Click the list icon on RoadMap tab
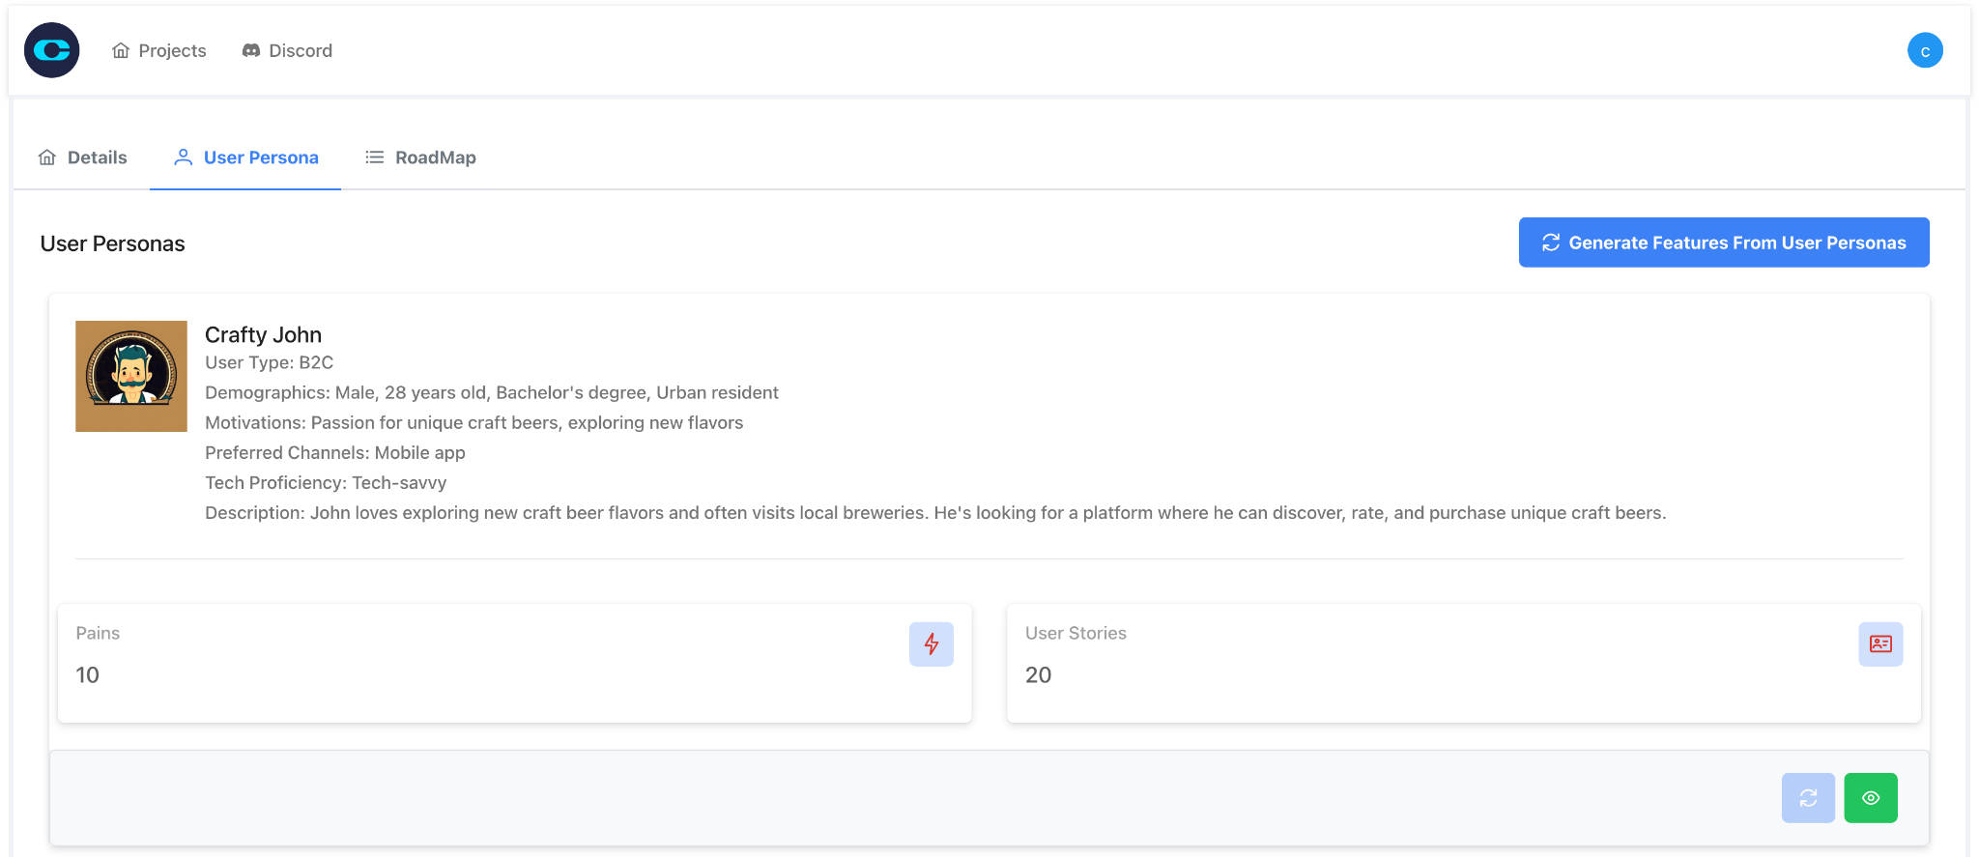1979x857 pixels. click(375, 157)
